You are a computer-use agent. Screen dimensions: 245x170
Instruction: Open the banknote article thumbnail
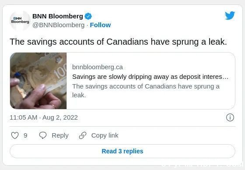pyautogui.click(x=38, y=81)
